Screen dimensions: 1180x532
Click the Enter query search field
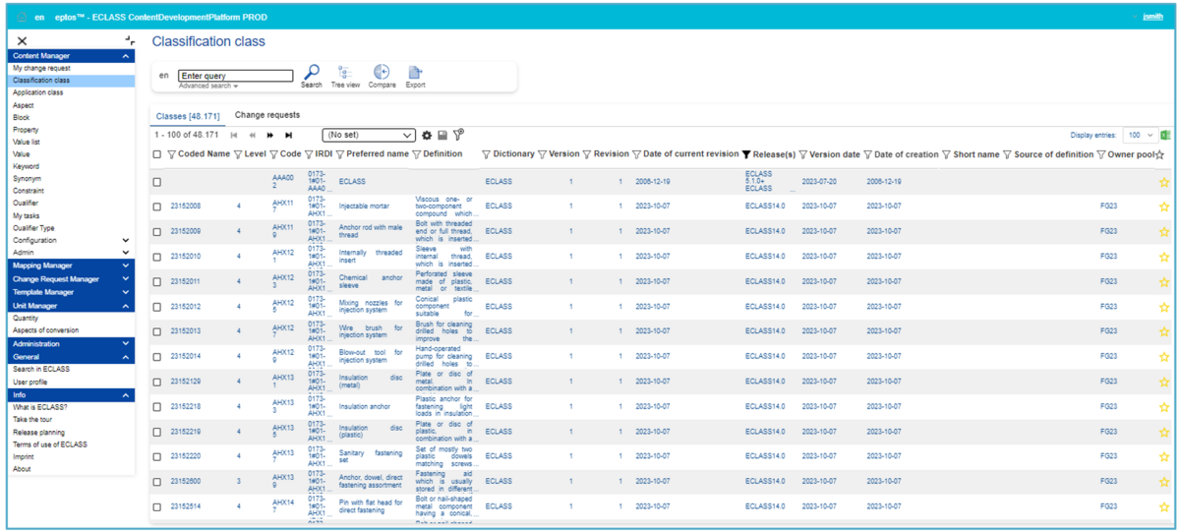235,76
